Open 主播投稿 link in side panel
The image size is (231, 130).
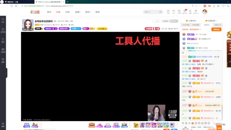[191, 21]
